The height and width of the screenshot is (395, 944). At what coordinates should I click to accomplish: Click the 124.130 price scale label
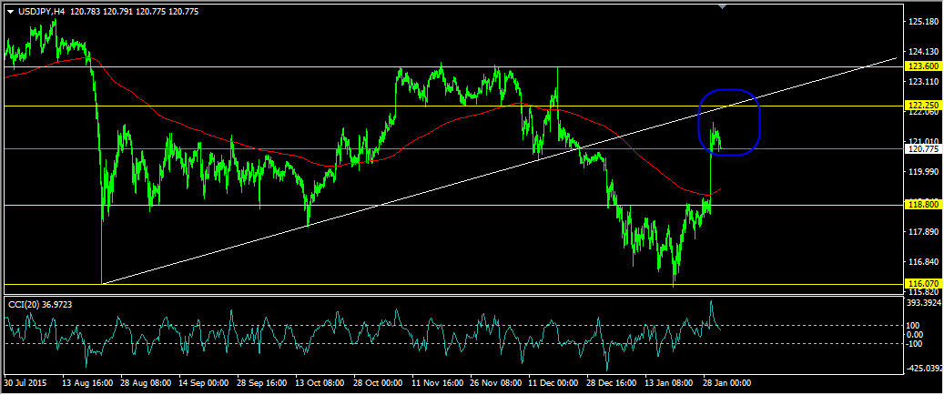pyautogui.click(x=923, y=51)
